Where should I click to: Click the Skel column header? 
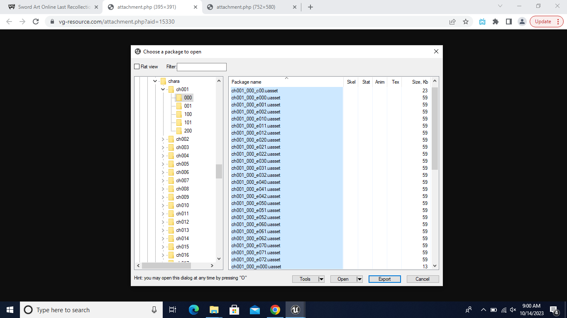pyautogui.click(x=351, y=82)
